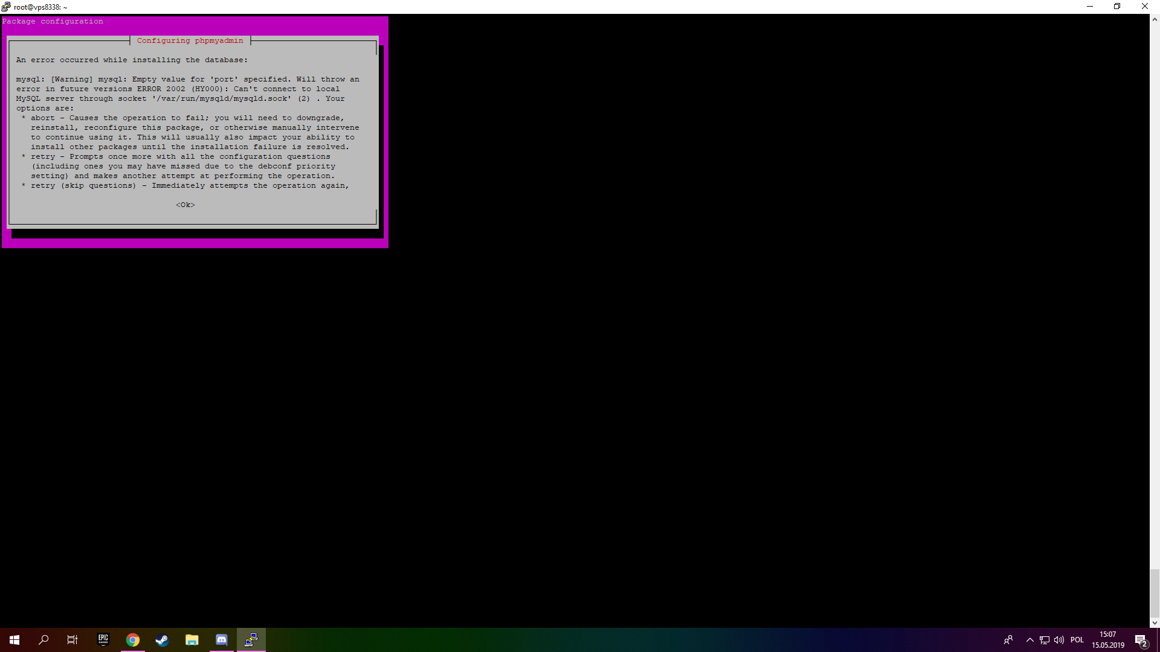The image size is (1160, 652).
Task: Open network status tray icon
Action: tap(1045, 640)
